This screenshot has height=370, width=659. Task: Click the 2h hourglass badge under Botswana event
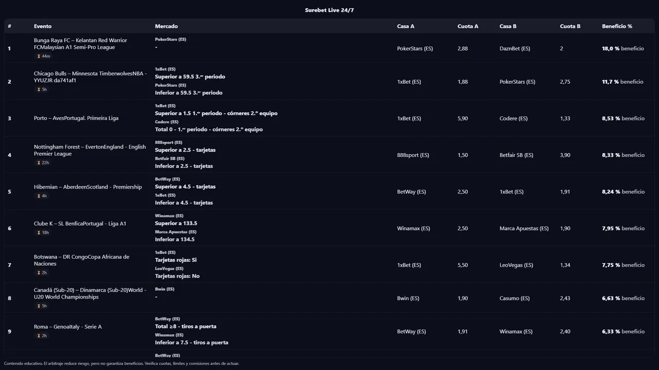pyautogui.click(x=42, y=273)
